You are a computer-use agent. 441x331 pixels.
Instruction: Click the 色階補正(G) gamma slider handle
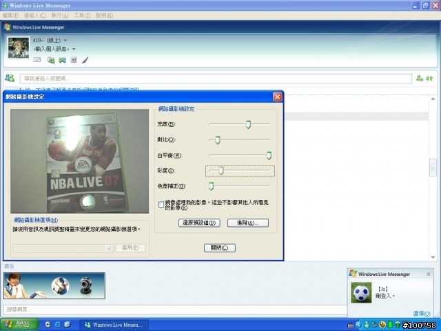(212, 186)
